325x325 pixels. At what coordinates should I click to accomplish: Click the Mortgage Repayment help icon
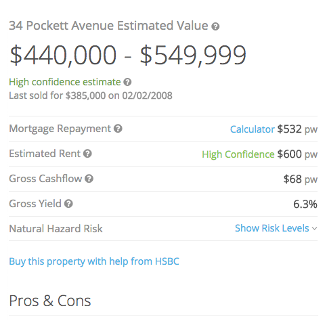click(118, 129)
